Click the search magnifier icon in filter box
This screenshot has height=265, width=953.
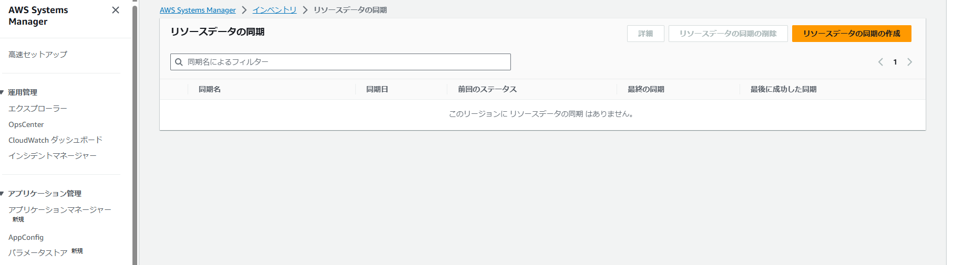pyautogui.click(x=179, y=62)
